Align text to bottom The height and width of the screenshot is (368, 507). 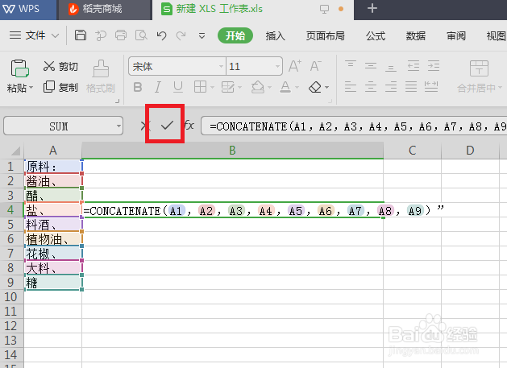391,66
